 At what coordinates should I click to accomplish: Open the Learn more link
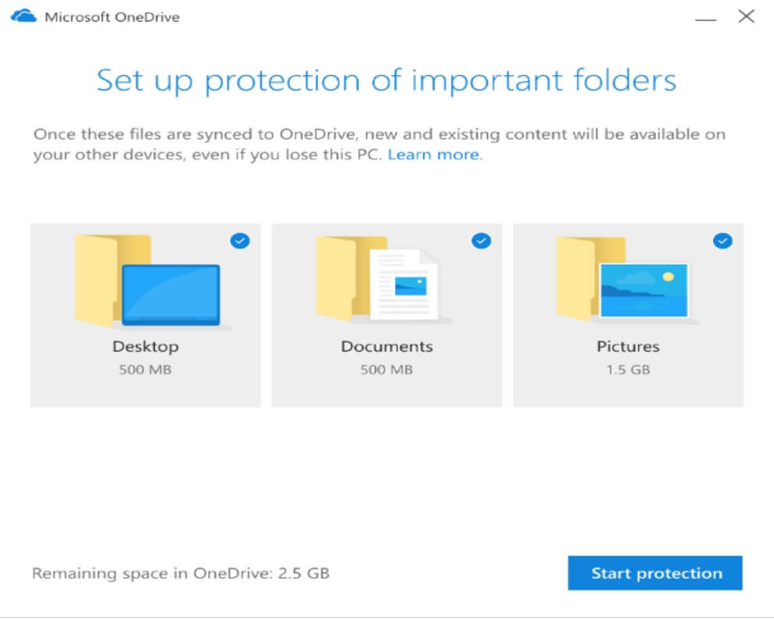pyautogui.click(x=433, y=154)
